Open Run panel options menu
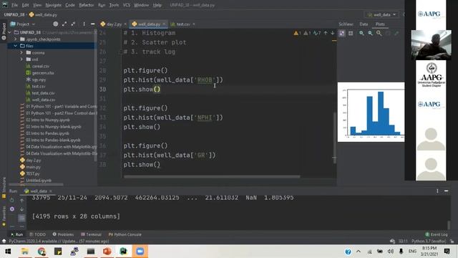The width and height of the screenshot is (458, 258). point(437,191)
